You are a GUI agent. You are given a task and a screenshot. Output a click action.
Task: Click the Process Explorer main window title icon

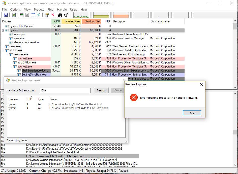pyautogui.click(x=4, y=3)
